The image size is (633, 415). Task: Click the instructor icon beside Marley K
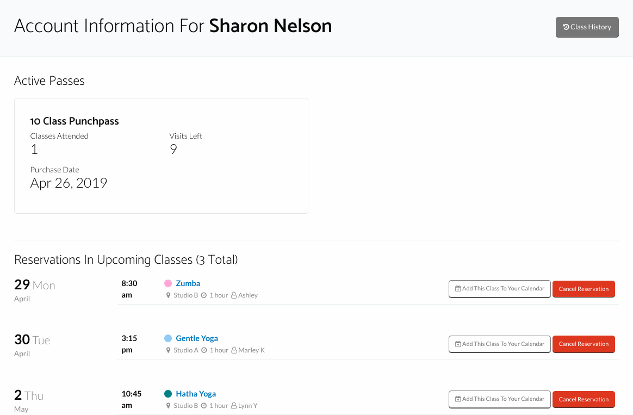(234, 350)
